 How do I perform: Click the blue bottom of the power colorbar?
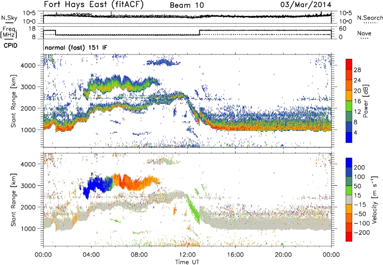coord(349,137)
